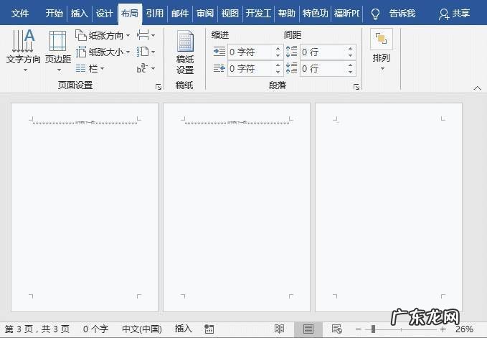Screen dimensions: 487x338
Task: Increase right indent with up arrow
Action: point(278,65)
